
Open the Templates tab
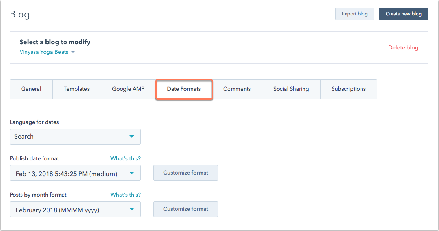point(77,89)
